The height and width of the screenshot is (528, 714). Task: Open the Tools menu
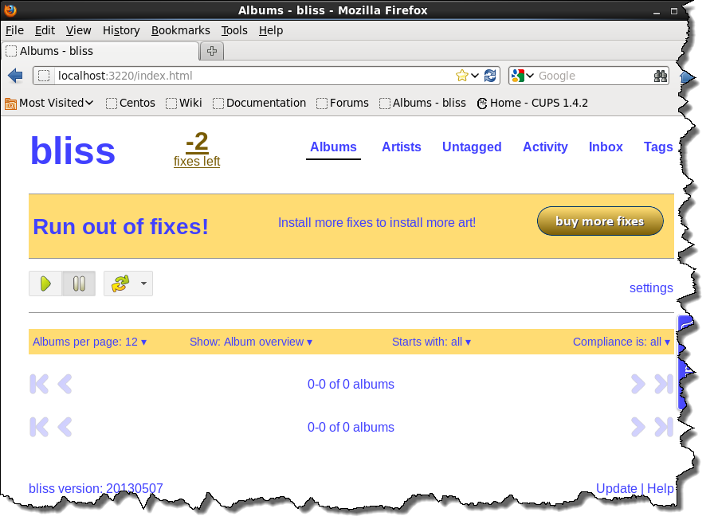[x=234, y=30]
